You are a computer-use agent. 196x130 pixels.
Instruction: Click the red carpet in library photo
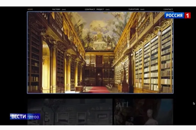[99, 90]
